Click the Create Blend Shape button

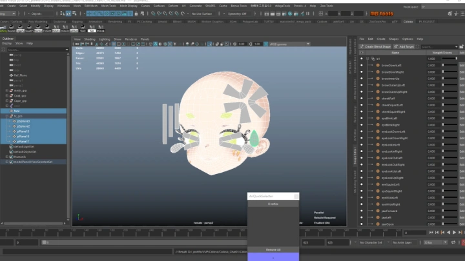click(x=375, y=46)
